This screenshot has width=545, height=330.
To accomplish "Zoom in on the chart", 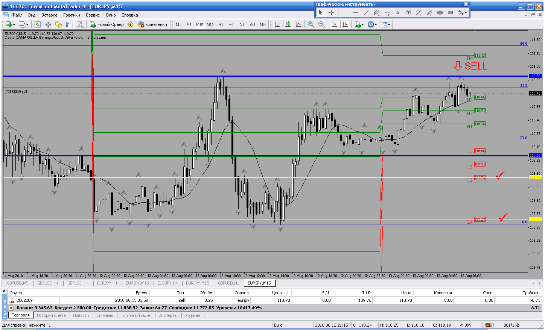I will click(x=311, y=24).
